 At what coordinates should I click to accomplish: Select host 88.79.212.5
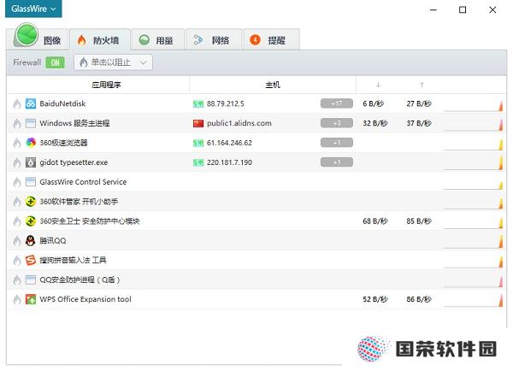point(226,103)
